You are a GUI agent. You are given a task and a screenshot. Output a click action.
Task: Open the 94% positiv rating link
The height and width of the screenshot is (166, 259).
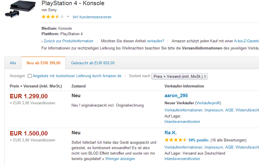pyautogui.click(x=199, y=140)
